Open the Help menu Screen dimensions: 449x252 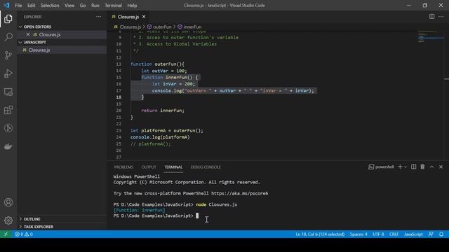132,6
